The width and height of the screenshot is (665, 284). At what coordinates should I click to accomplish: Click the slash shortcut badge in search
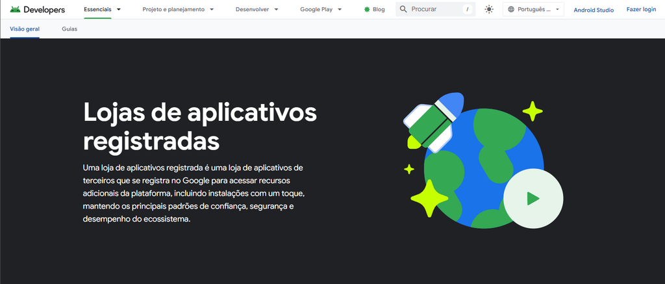(468, 9)
